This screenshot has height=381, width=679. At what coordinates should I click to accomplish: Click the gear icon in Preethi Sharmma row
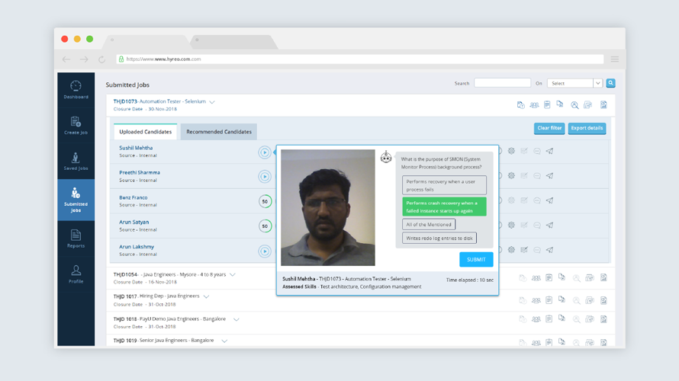point(511,176)
